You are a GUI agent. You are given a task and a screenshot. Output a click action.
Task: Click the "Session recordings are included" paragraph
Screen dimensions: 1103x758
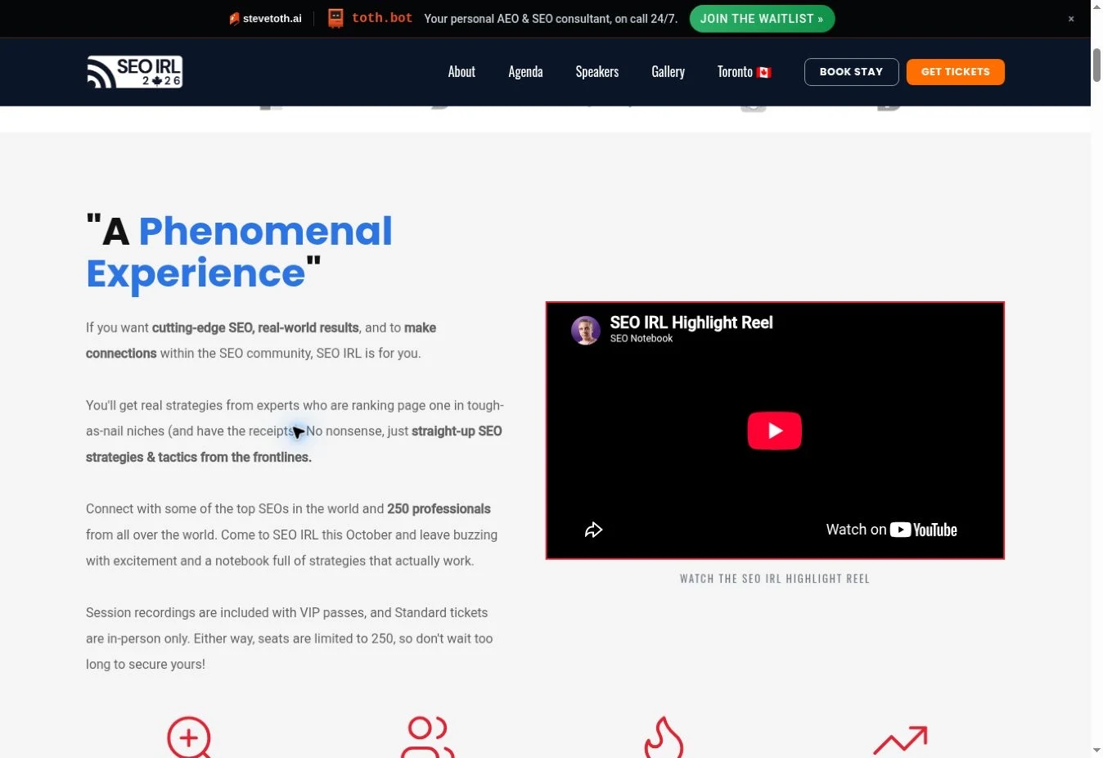(x=290, y=638)
